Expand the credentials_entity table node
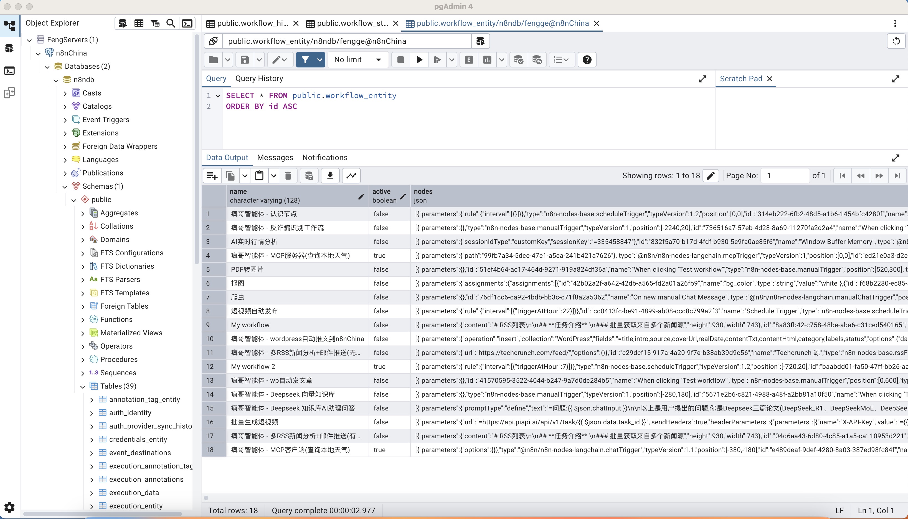Image resolution: width=908 pixels, height=519 pixels. tap(92, 440)
